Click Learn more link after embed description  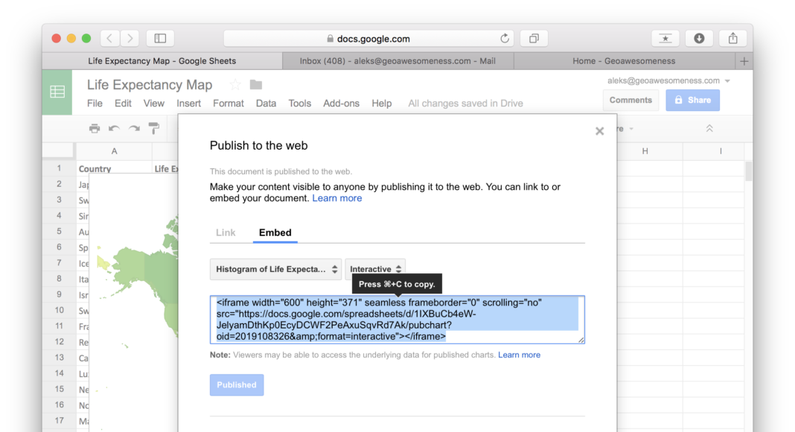tap(337, 198)
